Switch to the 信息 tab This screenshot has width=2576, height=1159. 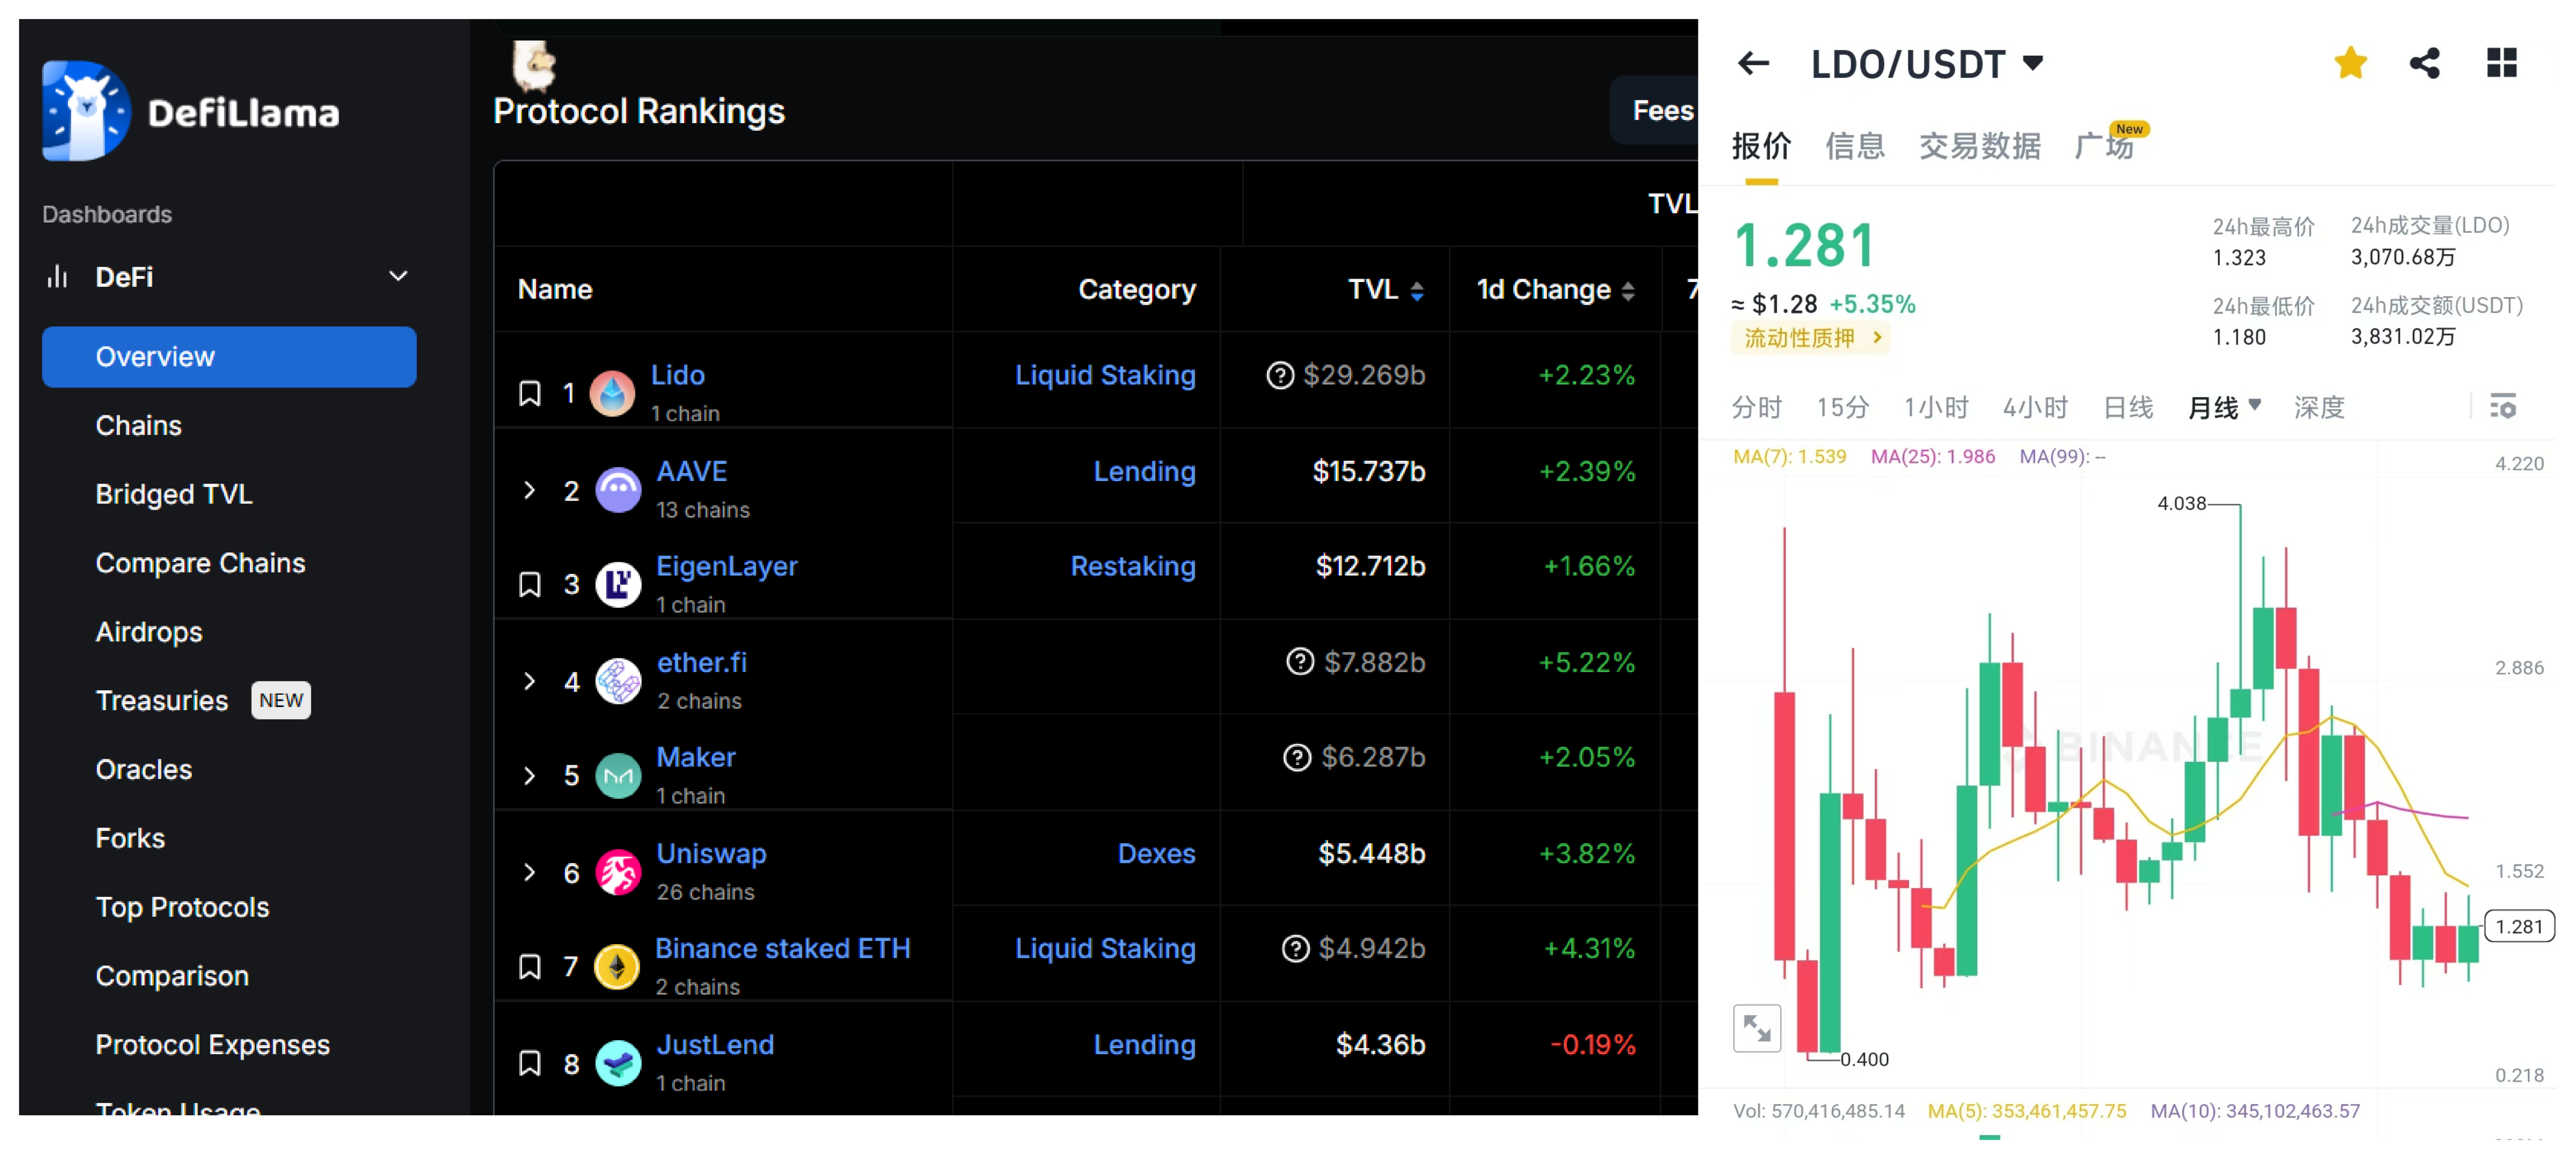[1855, 146]
